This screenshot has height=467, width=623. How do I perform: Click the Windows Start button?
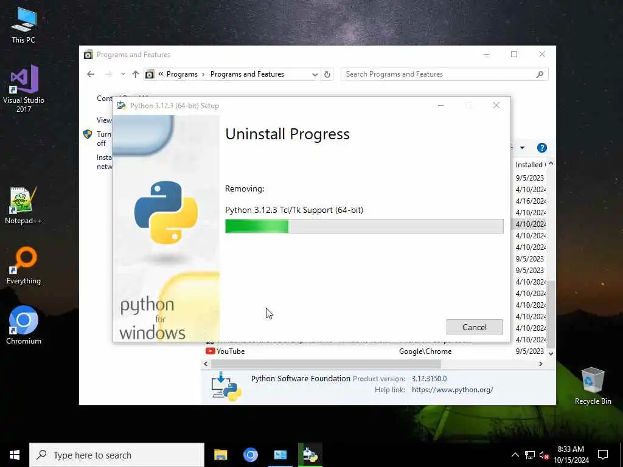tap(15, 455)
